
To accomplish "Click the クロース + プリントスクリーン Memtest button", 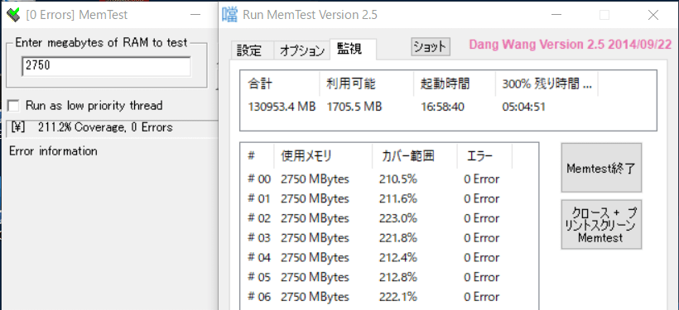I will pos(601,224).
